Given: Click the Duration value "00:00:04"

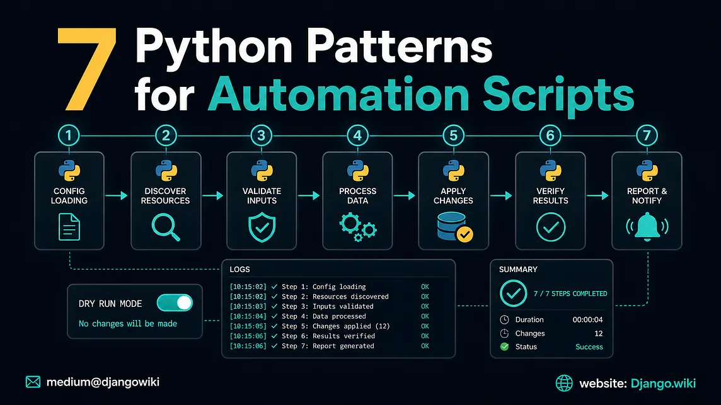Looking at the screenshot, I should tap(587, 319).
